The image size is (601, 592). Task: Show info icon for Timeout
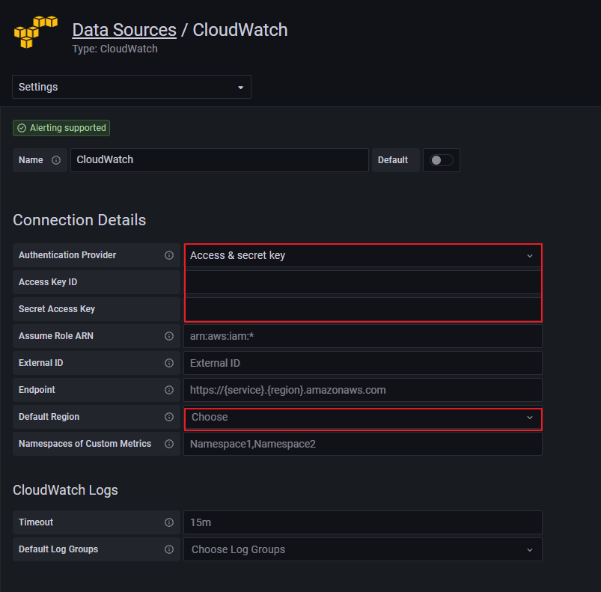tap(169, 522)
